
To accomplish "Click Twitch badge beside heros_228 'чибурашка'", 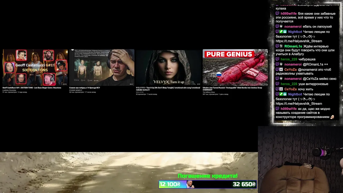I will point(277,59).
